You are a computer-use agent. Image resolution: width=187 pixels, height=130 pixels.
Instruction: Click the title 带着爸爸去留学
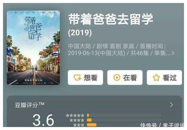[111, 19]
